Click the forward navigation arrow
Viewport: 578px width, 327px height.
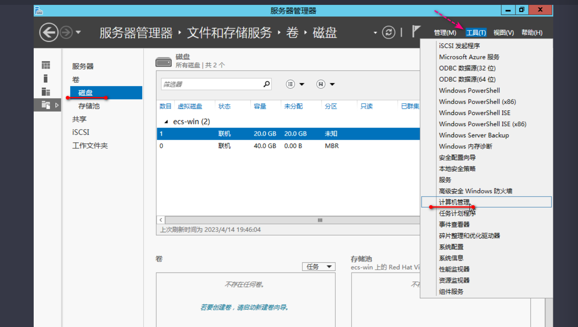pos(66,32)
